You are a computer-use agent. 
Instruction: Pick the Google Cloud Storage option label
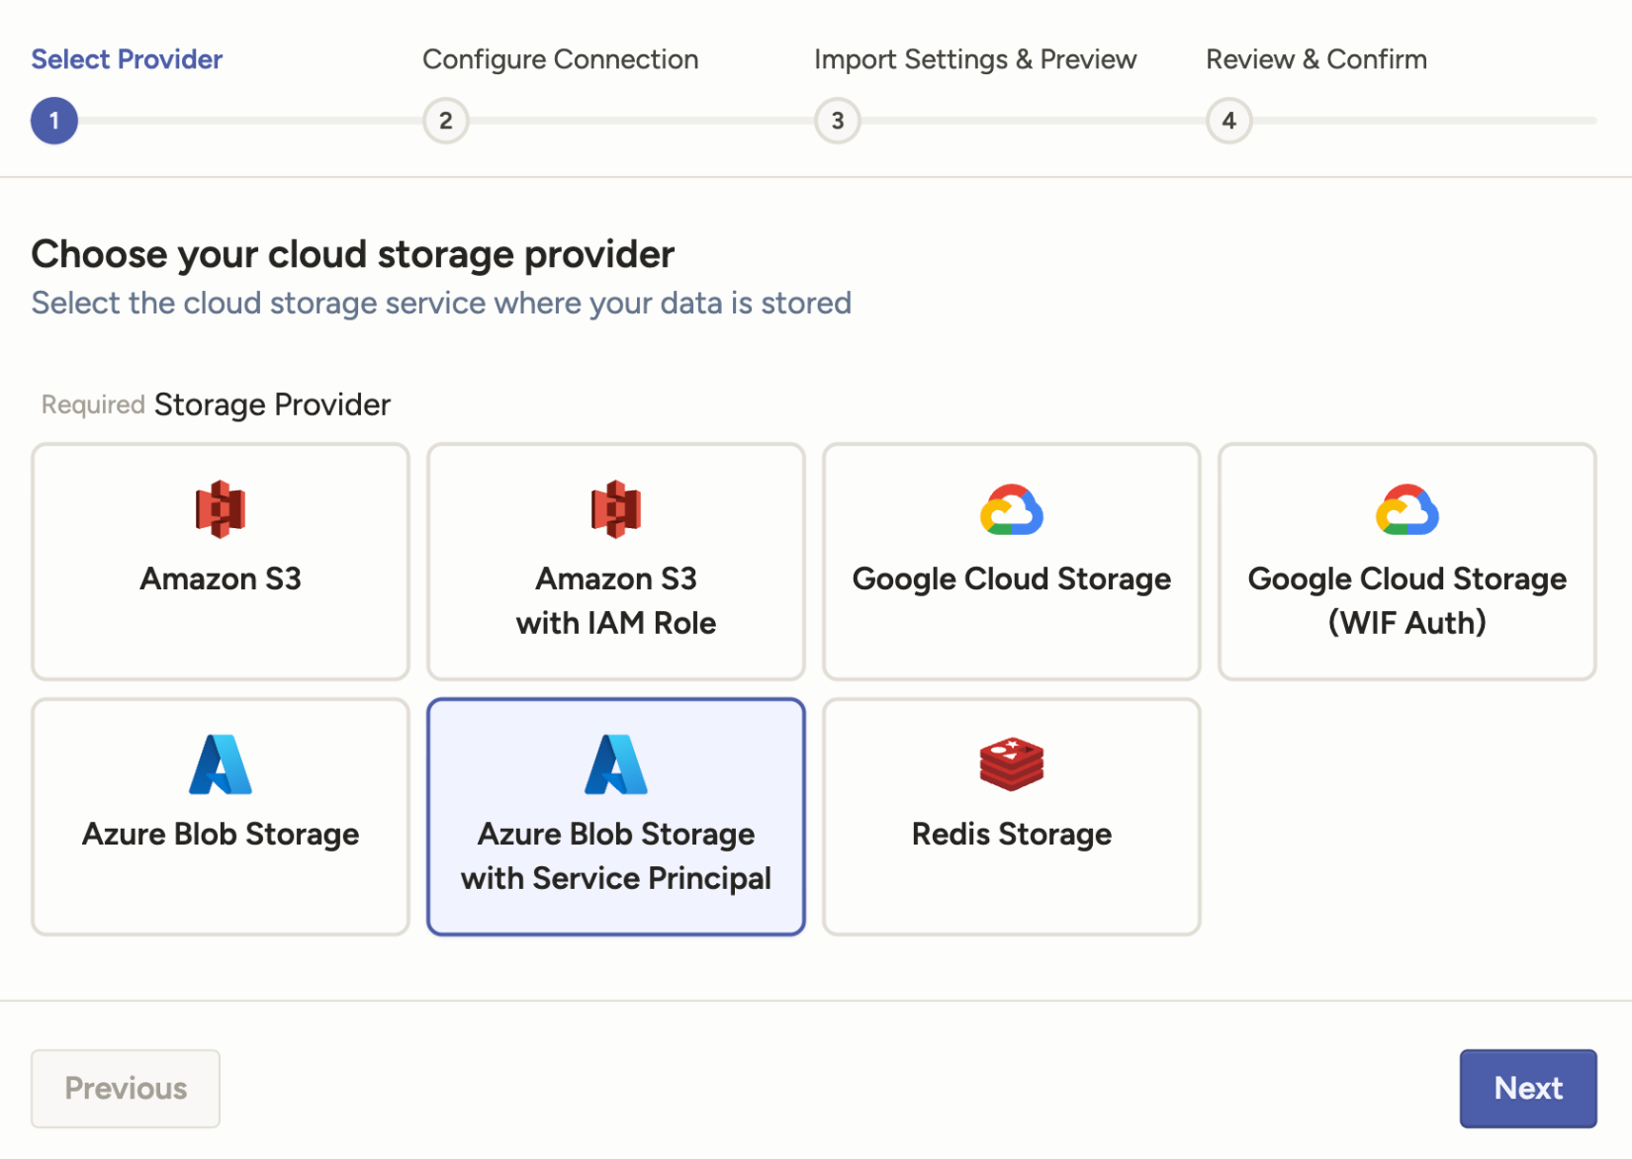pyautogui.click(x=1011, y=579)
